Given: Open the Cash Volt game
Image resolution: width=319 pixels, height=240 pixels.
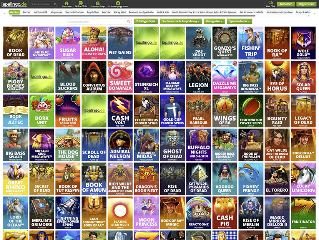Looking at the screenshot, I should click(x=120, y=111).
